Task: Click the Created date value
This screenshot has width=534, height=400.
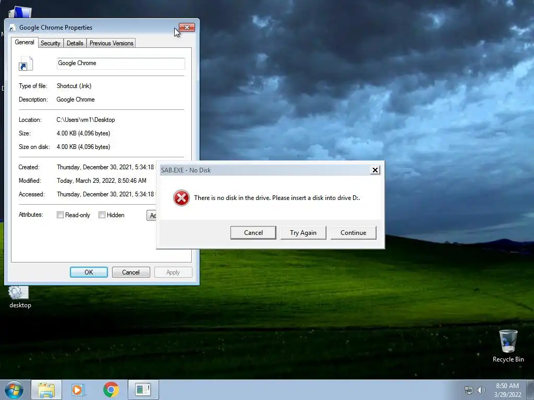Action: click(x=105, y=167)
